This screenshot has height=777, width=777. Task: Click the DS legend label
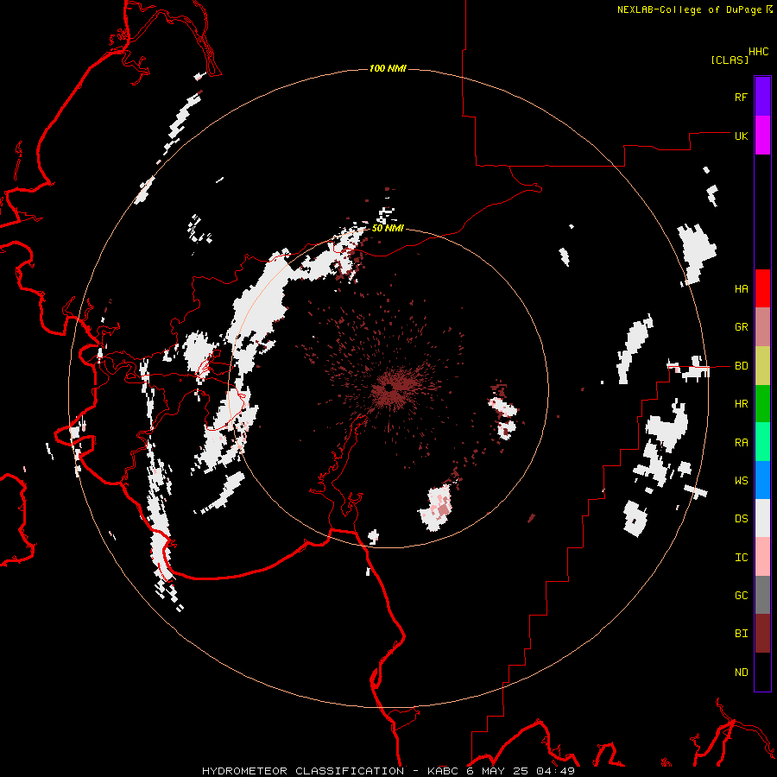(x=741, y=519)
